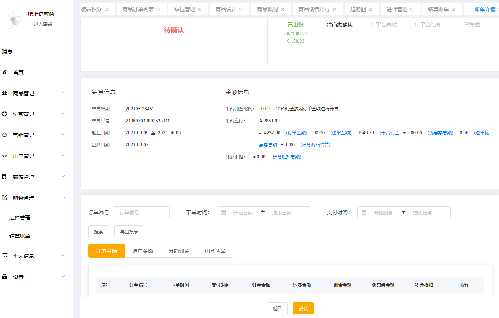
Task: Click the lock icon beside 设置
Action: tap(4, 277)
